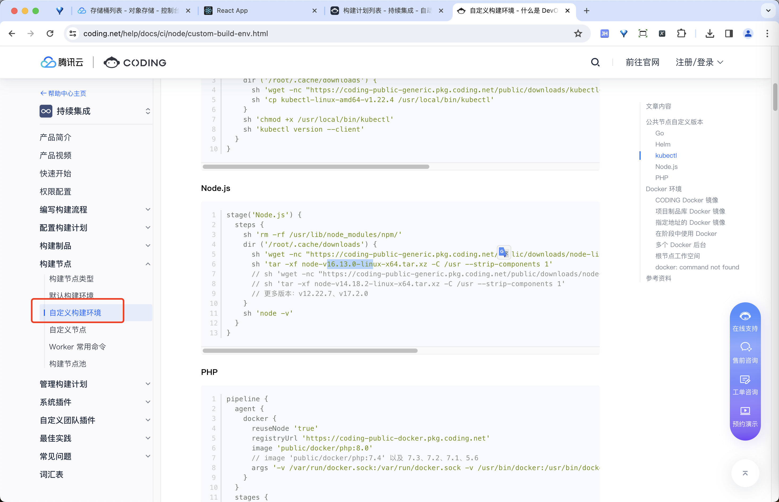Open 构建节点类型 page
779x502 pixels.
coord(71,279)
